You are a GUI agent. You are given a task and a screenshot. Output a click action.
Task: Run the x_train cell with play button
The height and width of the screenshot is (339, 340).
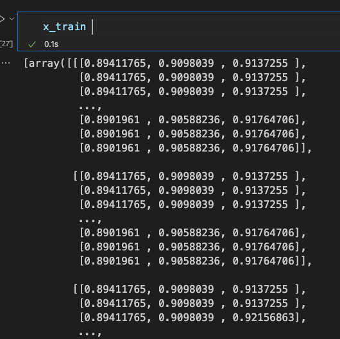pos(2,19)
